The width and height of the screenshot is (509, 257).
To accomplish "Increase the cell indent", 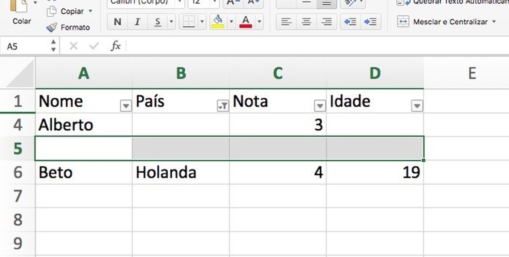I will [370, 22].
